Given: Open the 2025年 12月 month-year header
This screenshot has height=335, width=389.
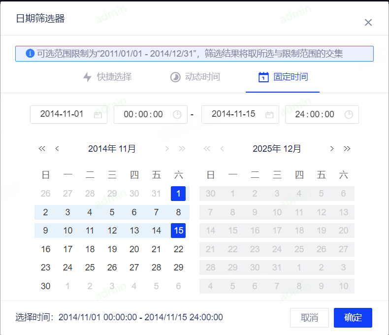Looking at the screenshot, I should [x=277, y=148].
